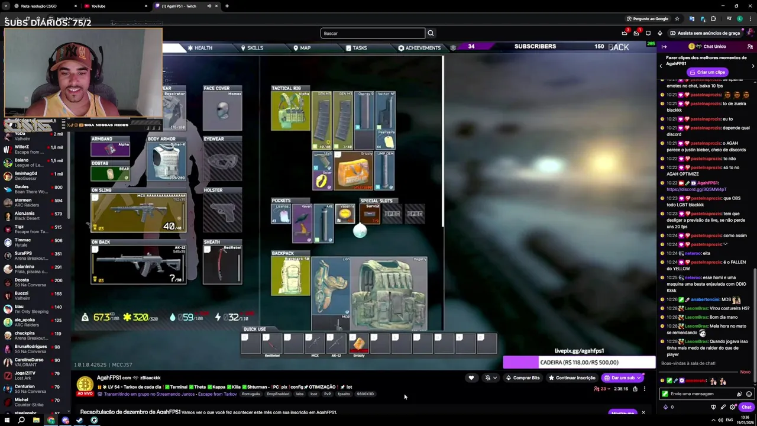Screen dimensions: 757x426
Task: Open Escape from Tarkov category link
Action: click(216, 394)
